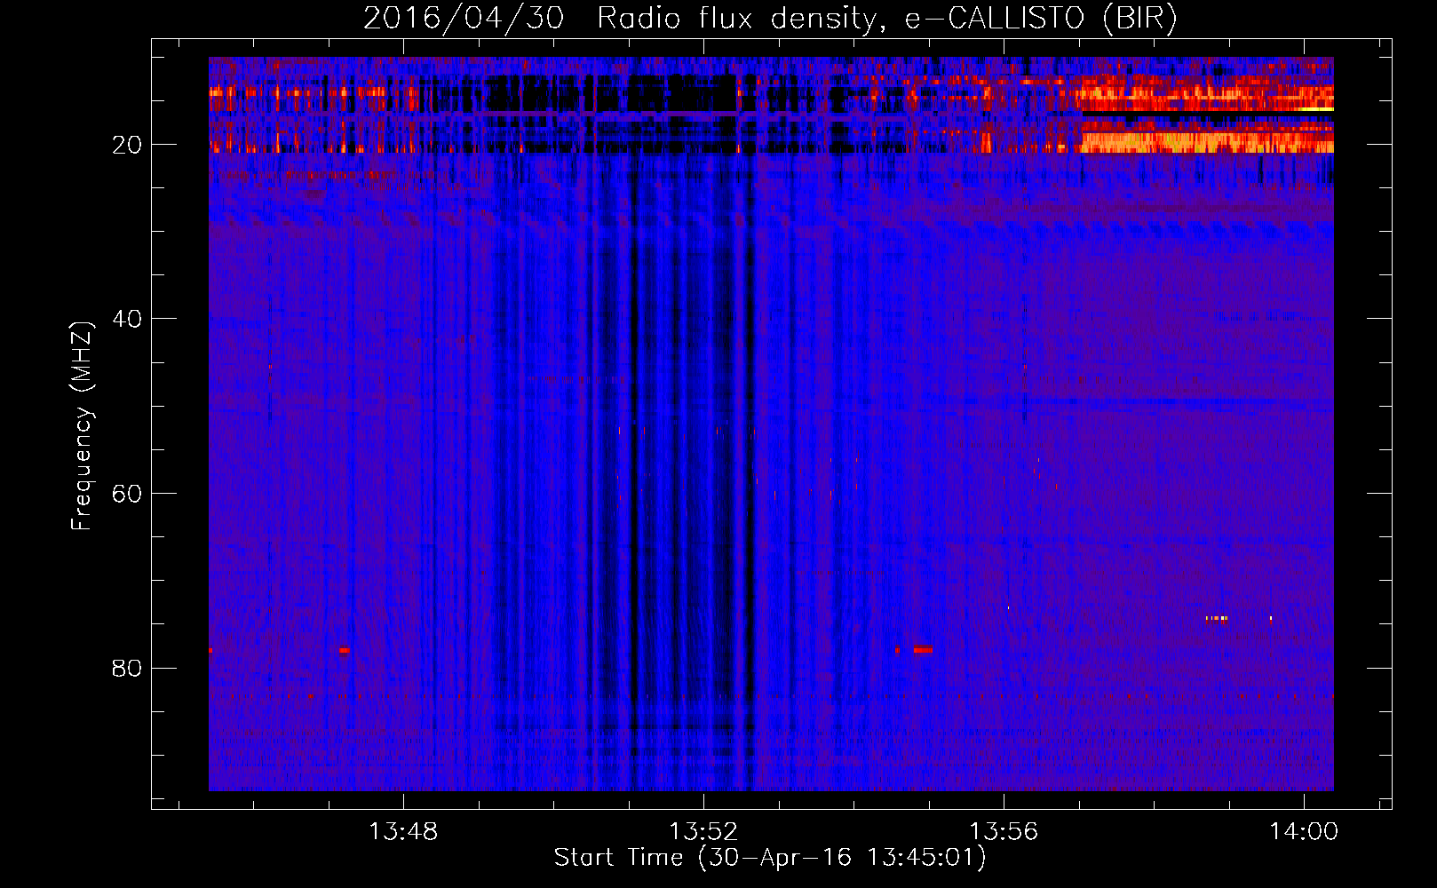Click the 60 MHz frequency tick label
The image size is (1437, 888).
pos(128,494)
